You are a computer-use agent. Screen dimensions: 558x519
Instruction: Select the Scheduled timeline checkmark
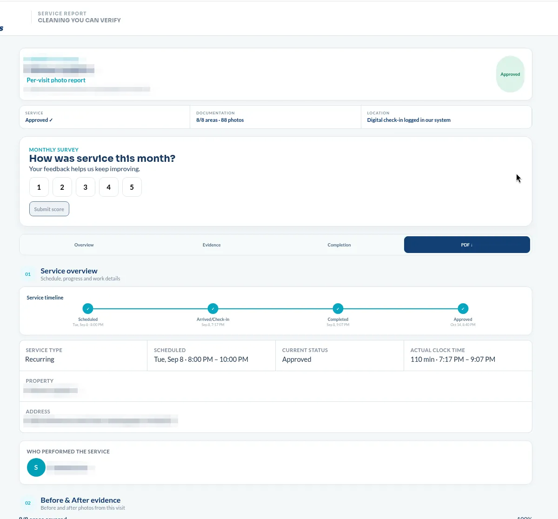point(88,308)
